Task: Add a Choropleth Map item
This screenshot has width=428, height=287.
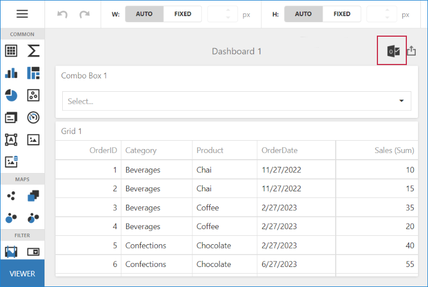Action: (33, 196)
